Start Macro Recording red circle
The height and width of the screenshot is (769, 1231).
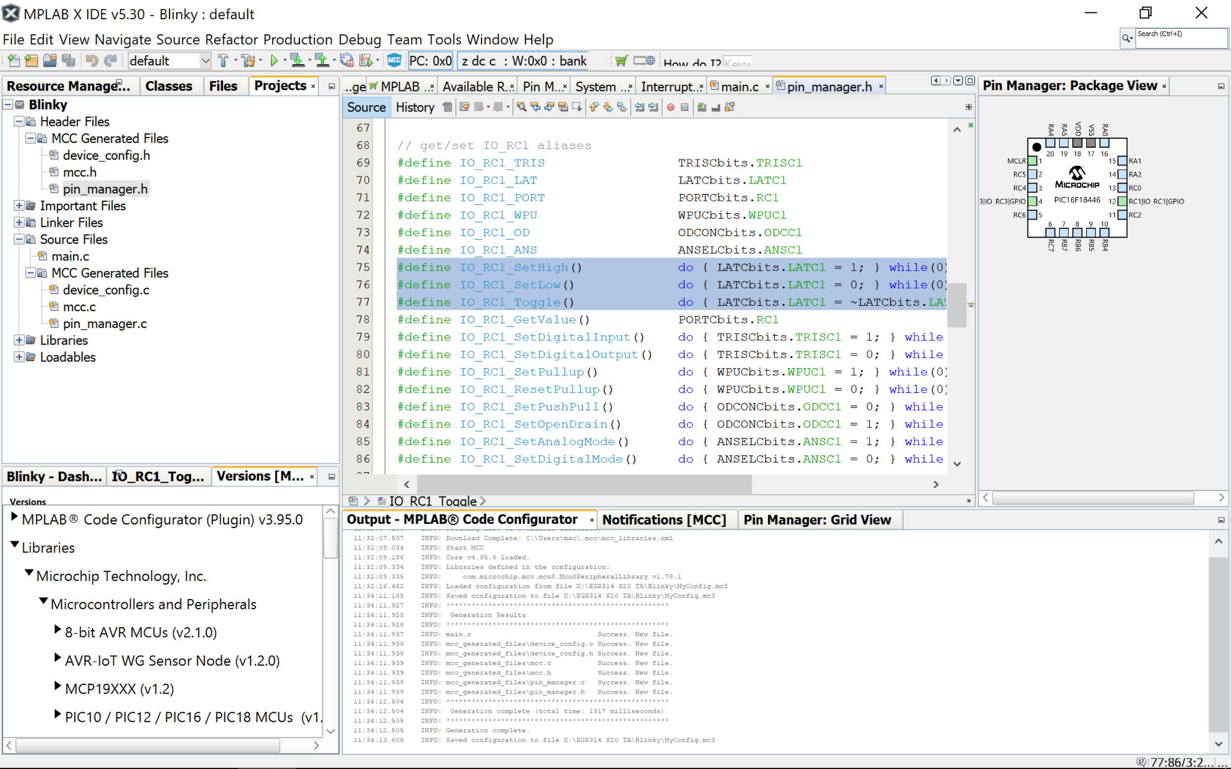coord(671,107)
